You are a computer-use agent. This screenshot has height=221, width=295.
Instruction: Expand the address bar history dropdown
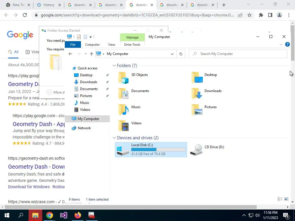pos(172,54)
